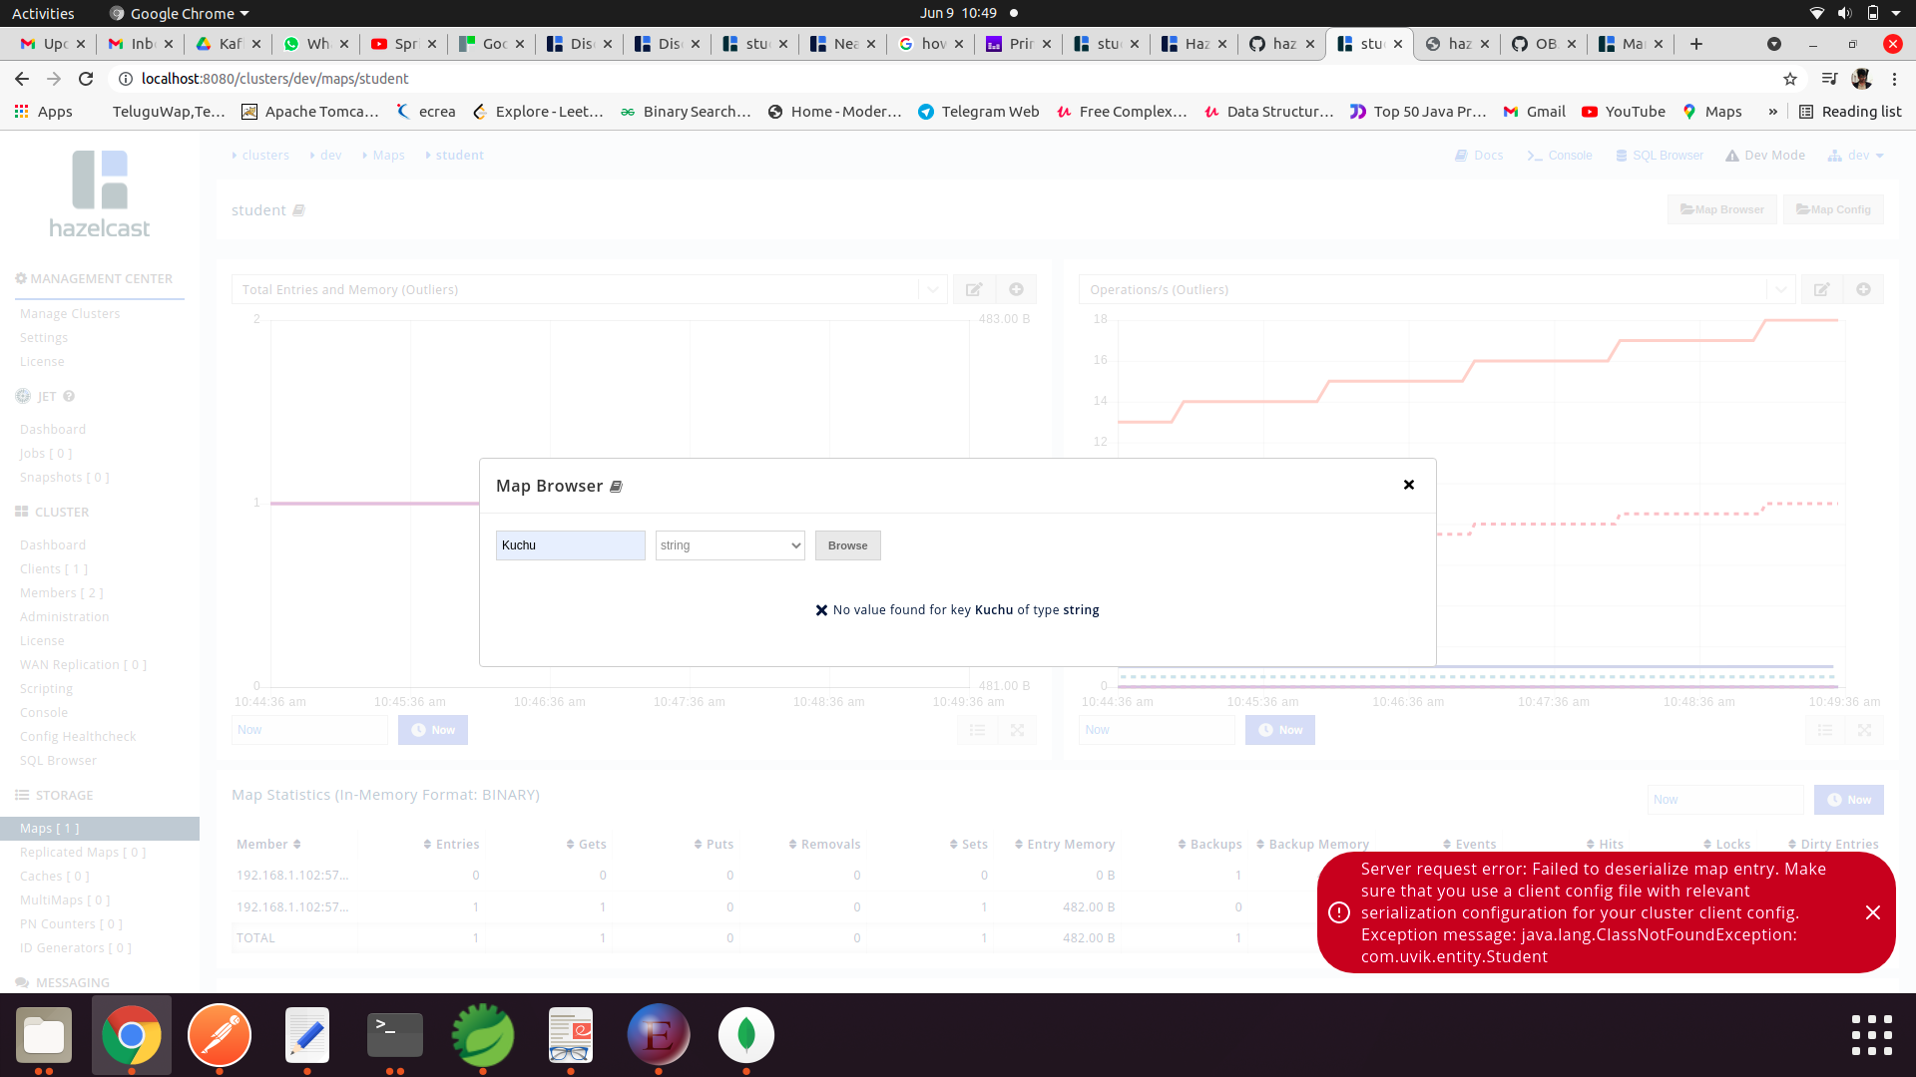Open the system volume indicator
Viewport: 1916px width, 1077px height.
point(1844,13)
